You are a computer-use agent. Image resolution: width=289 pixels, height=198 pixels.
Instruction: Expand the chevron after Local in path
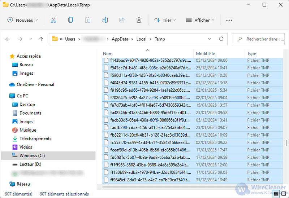point(150,39)
